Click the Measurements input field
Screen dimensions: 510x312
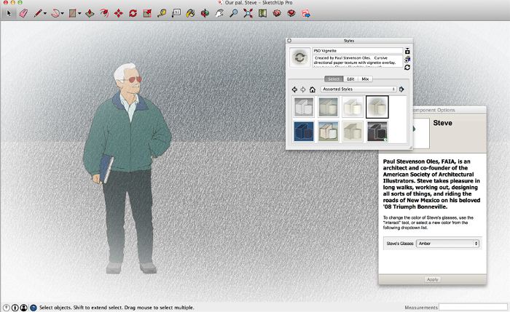[473, 308]
